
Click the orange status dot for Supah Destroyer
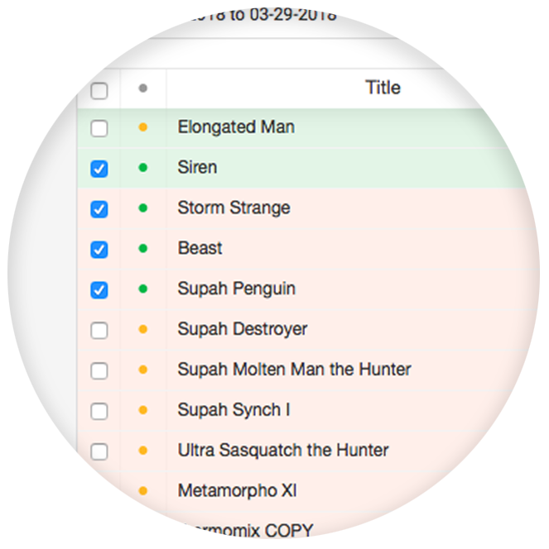tap(142, 329)
